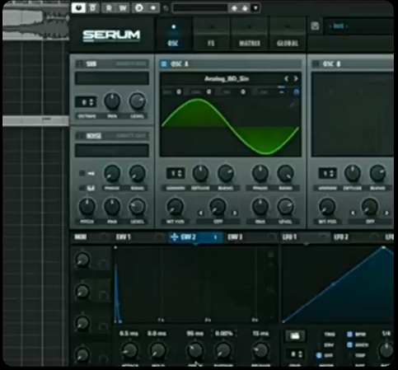Screen dimensions: 398x370
Task: Click the save preset disk icon
Action: [315, 26]
